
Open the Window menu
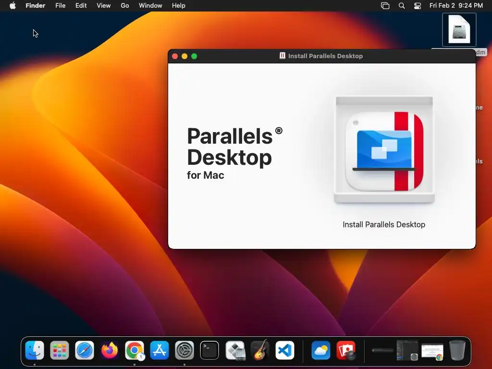pyautogui.click(x=150, y=6)
